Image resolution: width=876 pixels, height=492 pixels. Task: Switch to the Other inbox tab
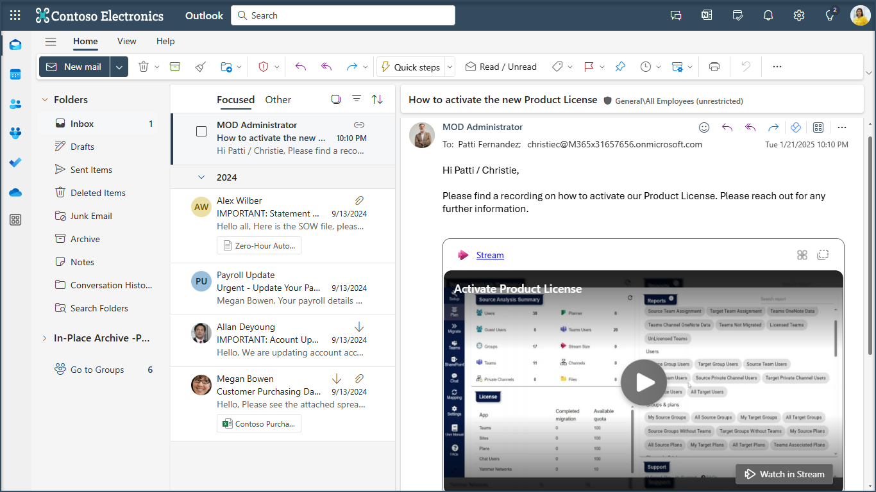[278, 99]
